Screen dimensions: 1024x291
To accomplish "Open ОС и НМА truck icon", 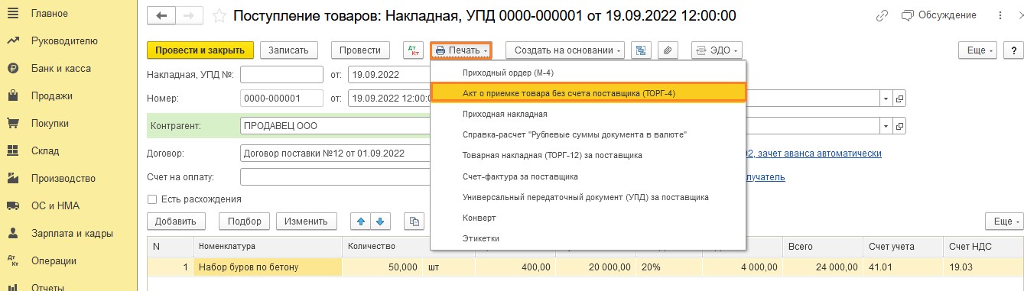I will coord(13,205).
